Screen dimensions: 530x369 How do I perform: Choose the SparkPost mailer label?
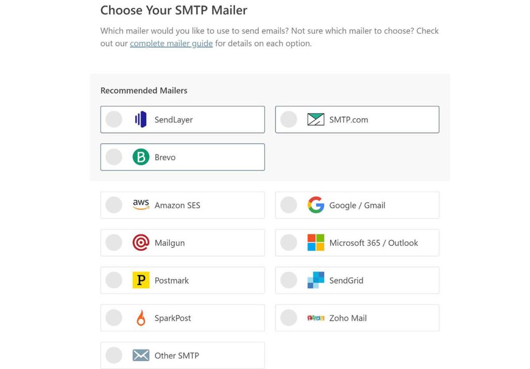173,318
